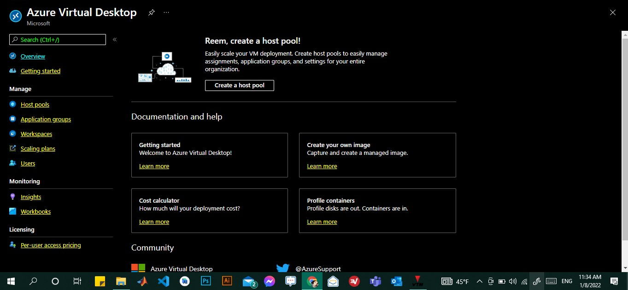Click the Workspaces icon
The height and width of the screenshot is (290, 628).
click(12, 134)
